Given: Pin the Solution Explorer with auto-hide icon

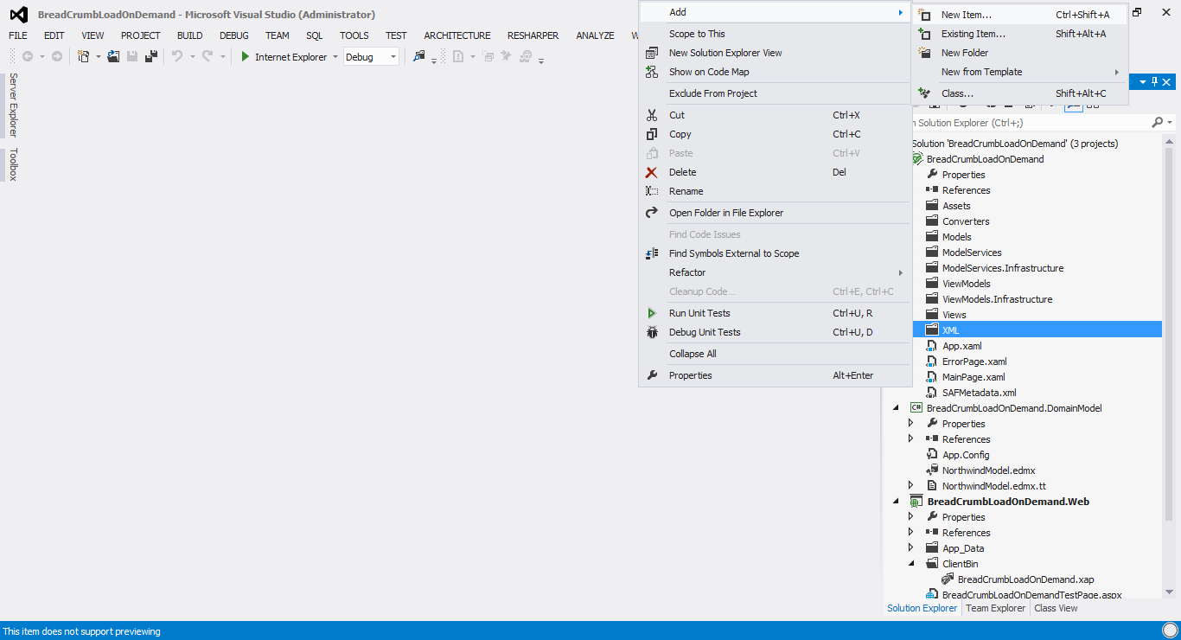Looking at the screenshot, I should click(x=1154, y=81).
